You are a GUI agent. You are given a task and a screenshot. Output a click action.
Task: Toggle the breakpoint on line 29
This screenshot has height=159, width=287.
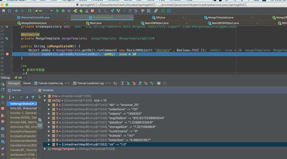tap(7, 54)
